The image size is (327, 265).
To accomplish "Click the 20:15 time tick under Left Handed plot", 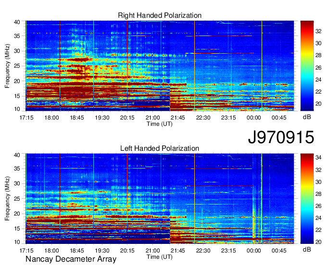I will point(127,251).
